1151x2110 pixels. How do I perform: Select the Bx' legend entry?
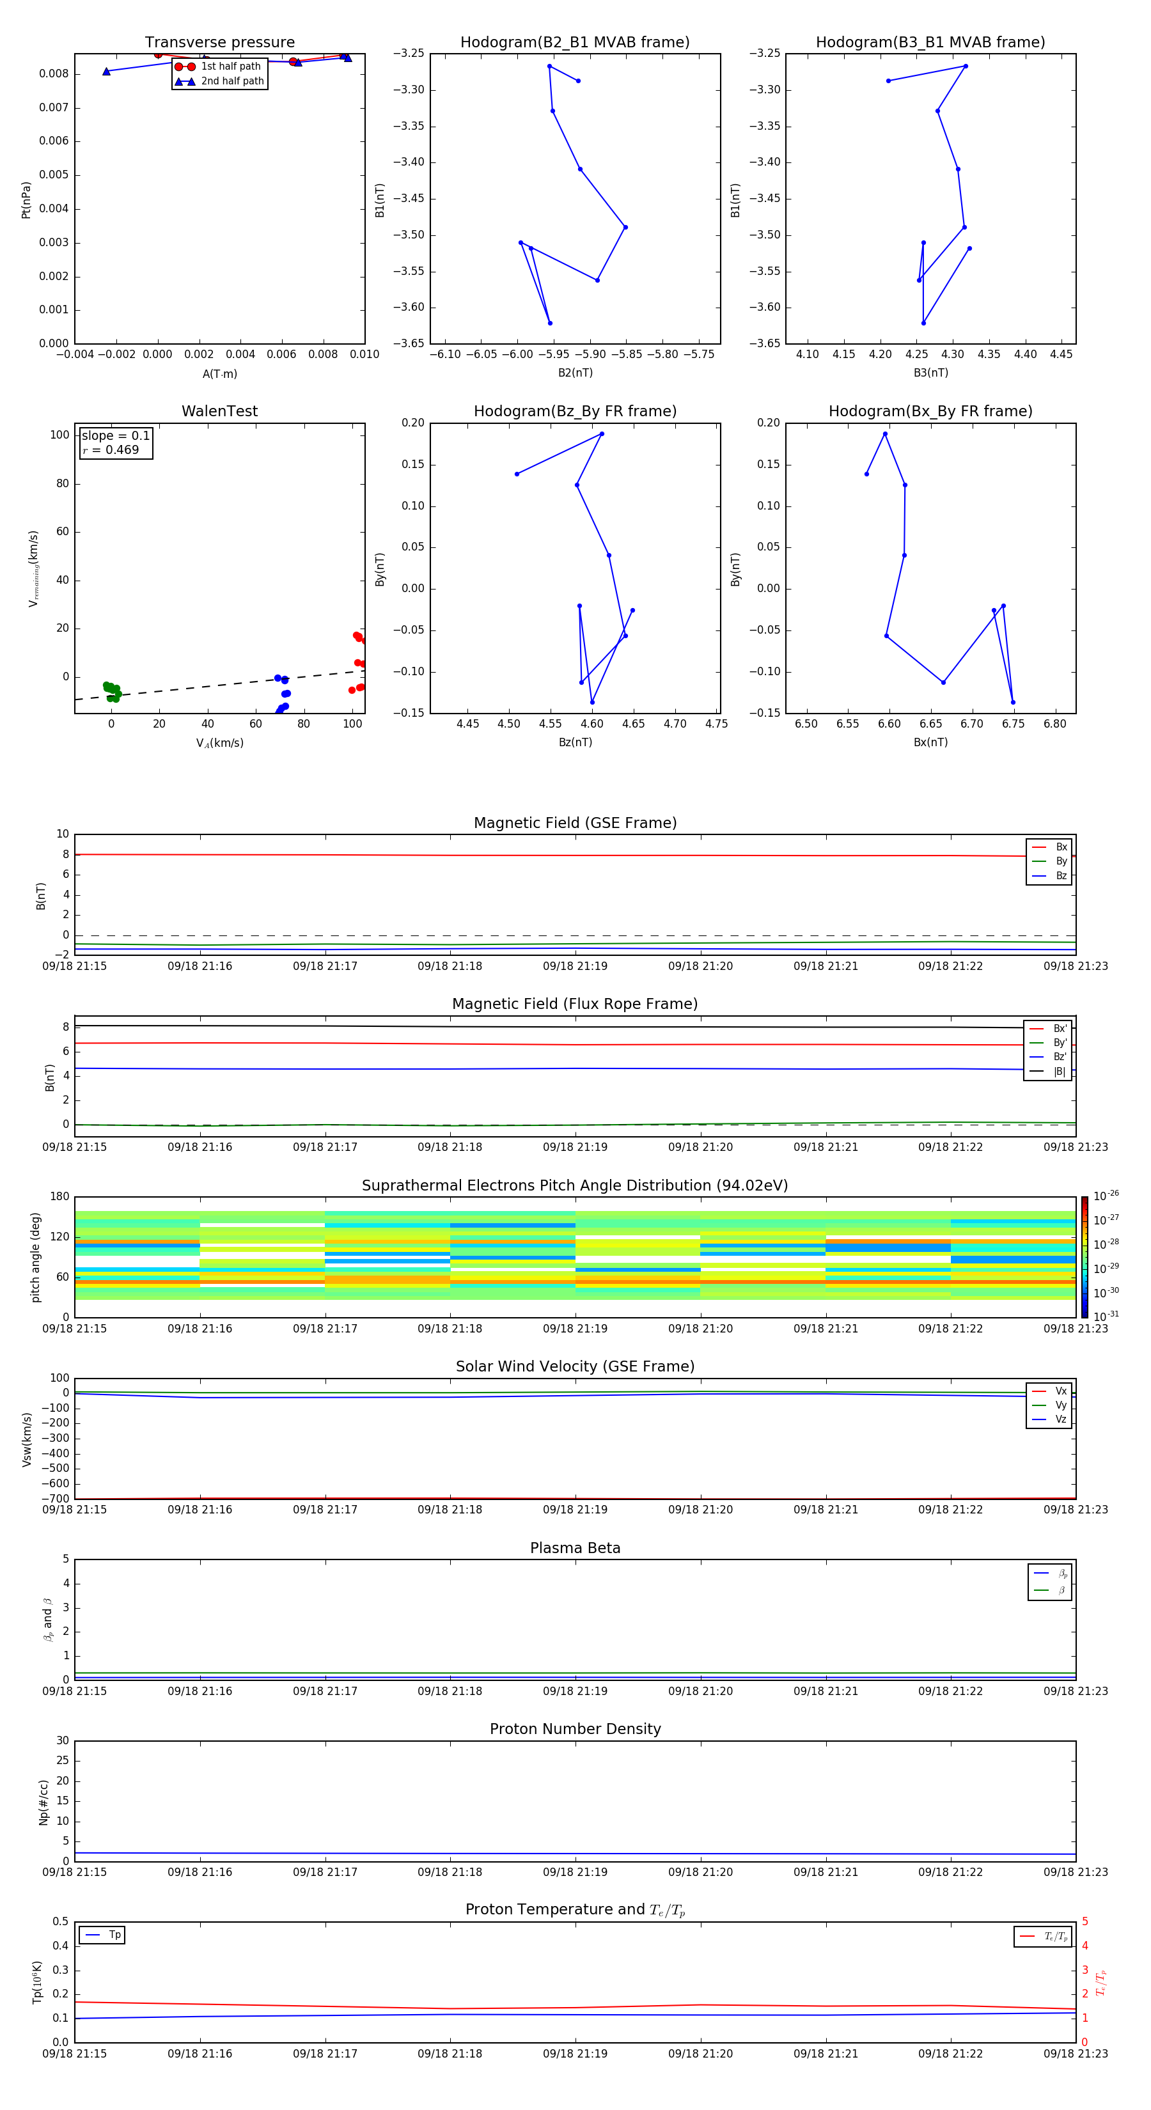[x=1049, y=1029]
